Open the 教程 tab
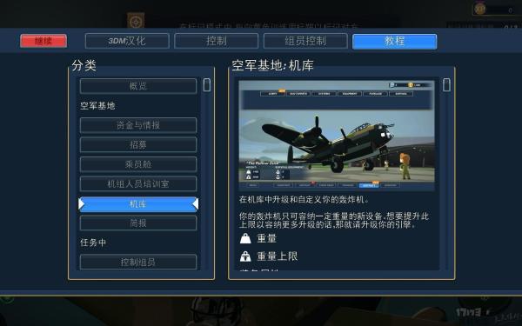Viewport: 522px width, 326px height. coord(394,41)
